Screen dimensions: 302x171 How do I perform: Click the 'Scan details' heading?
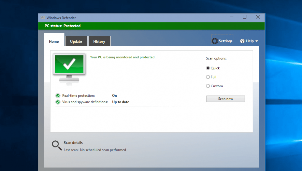[x=73, y=143]
